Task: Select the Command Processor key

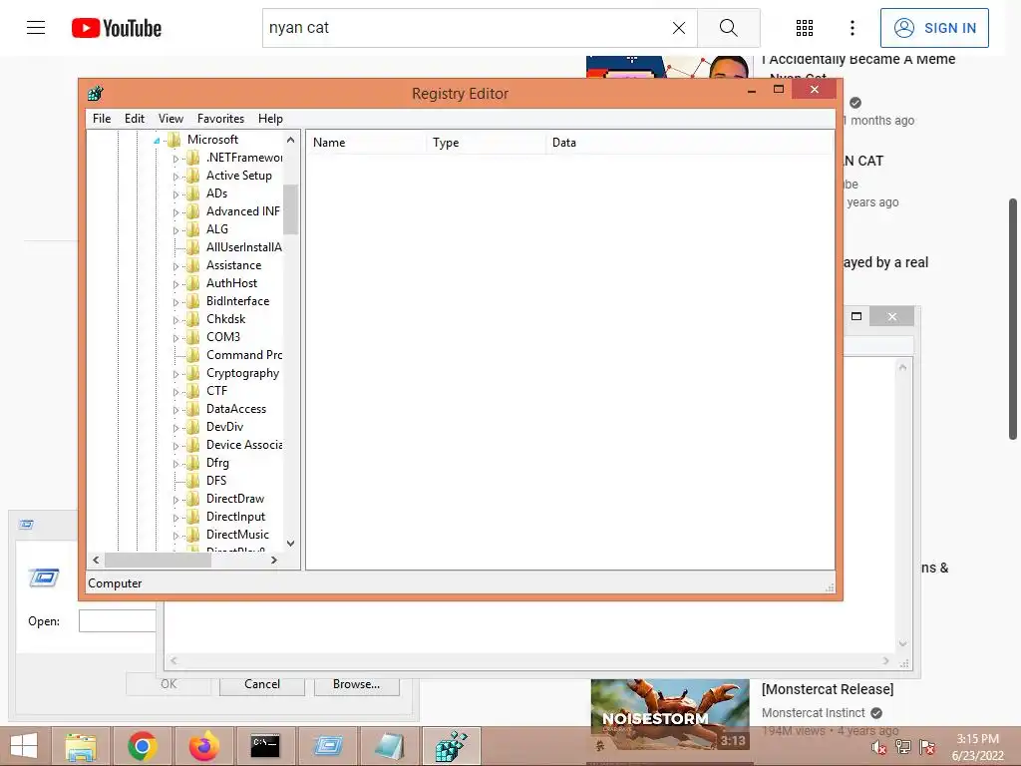Action: pyautogui.click(x=244, y=355)
